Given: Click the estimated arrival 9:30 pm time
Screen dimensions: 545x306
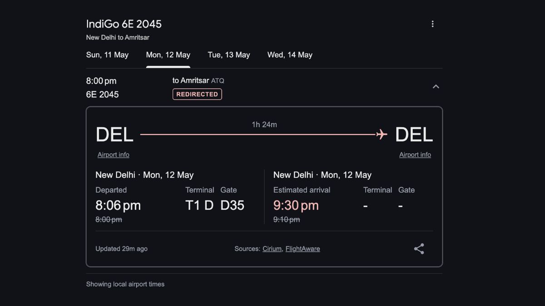Looking at the screenshot, I should coord(296,205).
